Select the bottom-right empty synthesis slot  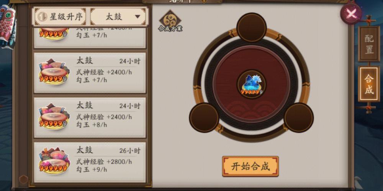[x=299, y=118]
